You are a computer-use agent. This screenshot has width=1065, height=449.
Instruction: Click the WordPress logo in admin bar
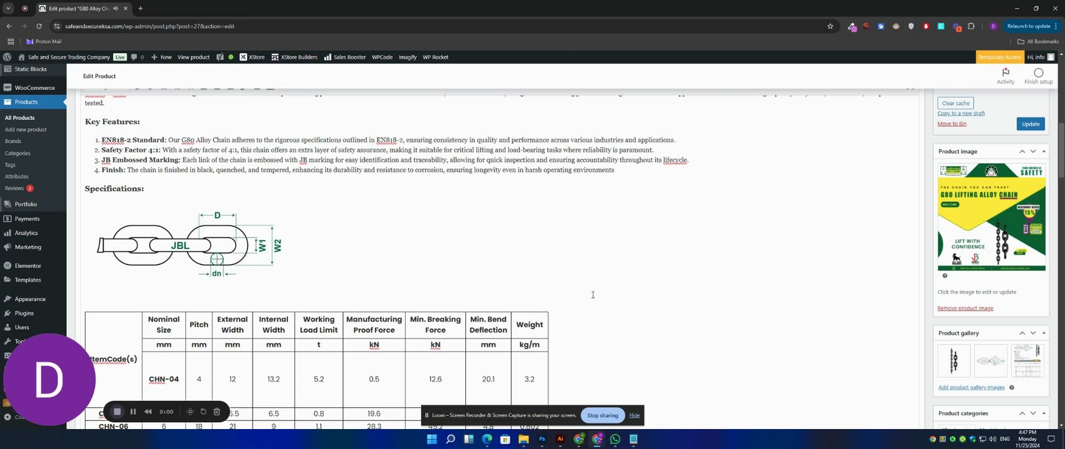7,57
